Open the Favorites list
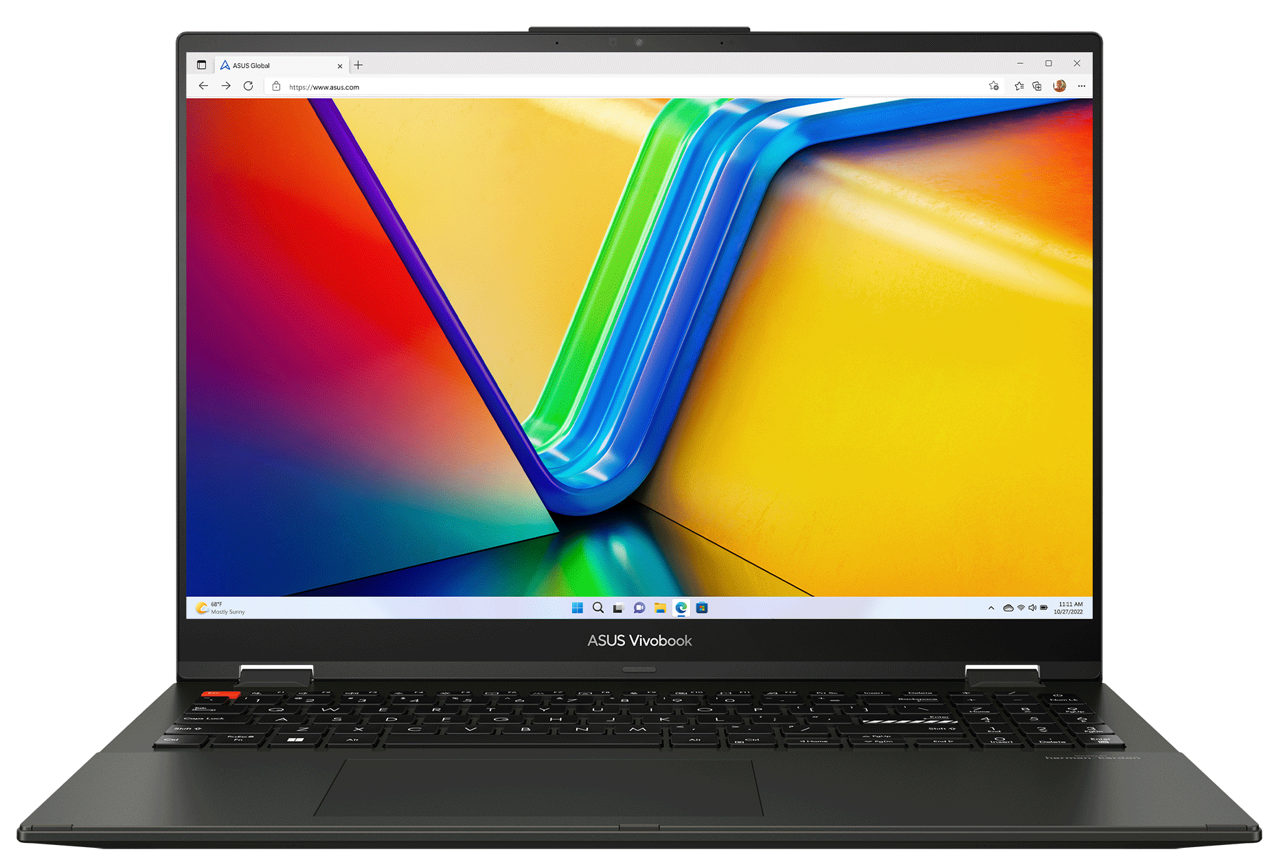Image resolution: width=1285 pixels, height=867 pixels. (x=1019, y=86)
